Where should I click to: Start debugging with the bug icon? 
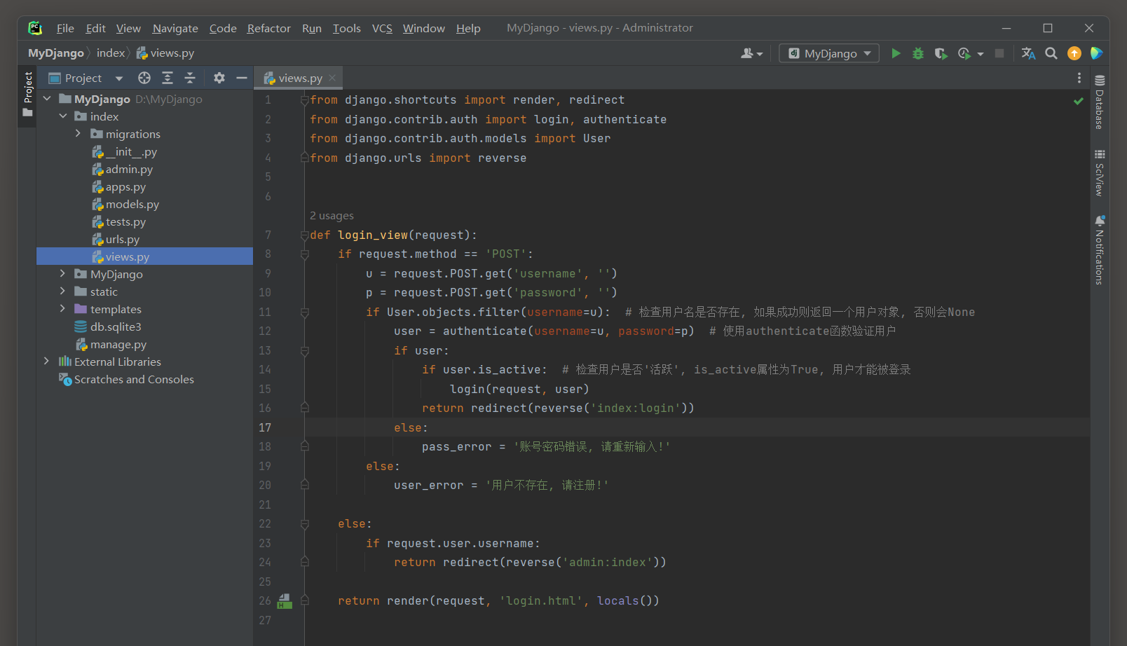tap(918, 53)
